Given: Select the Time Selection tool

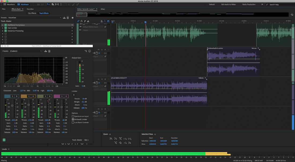Looking at the screenshot, I should pyautogui.click(x=61, y=4).
